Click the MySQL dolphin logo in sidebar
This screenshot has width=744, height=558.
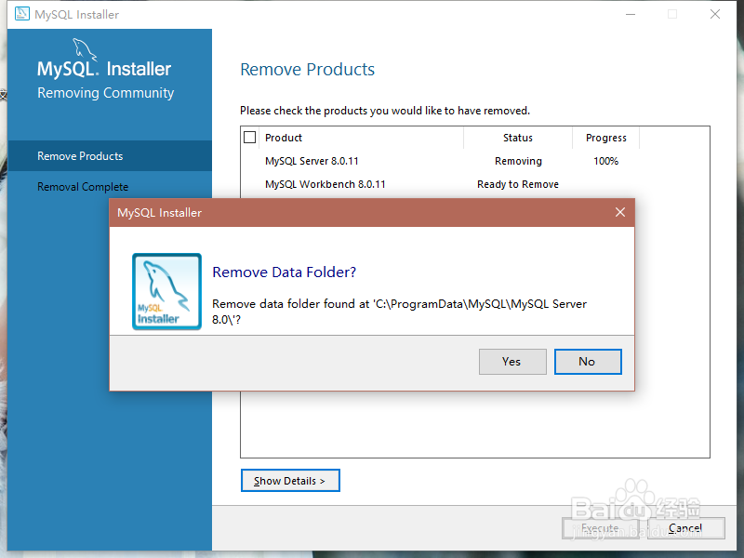(85, 49)
